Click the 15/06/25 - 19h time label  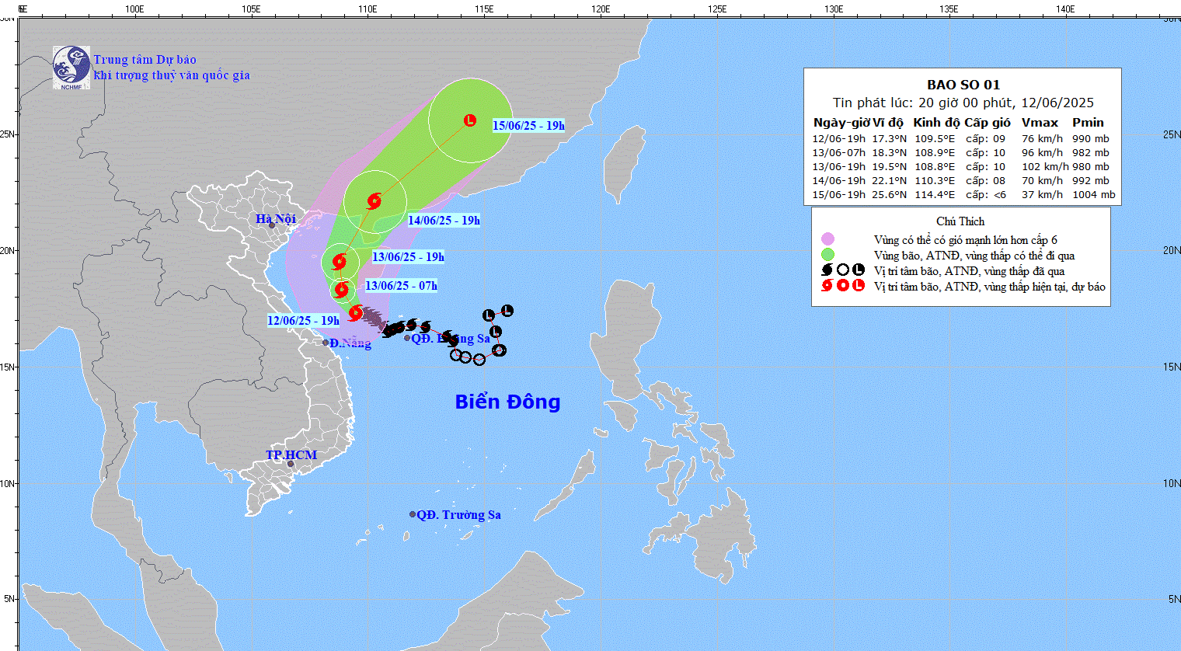tap(528, 126)
